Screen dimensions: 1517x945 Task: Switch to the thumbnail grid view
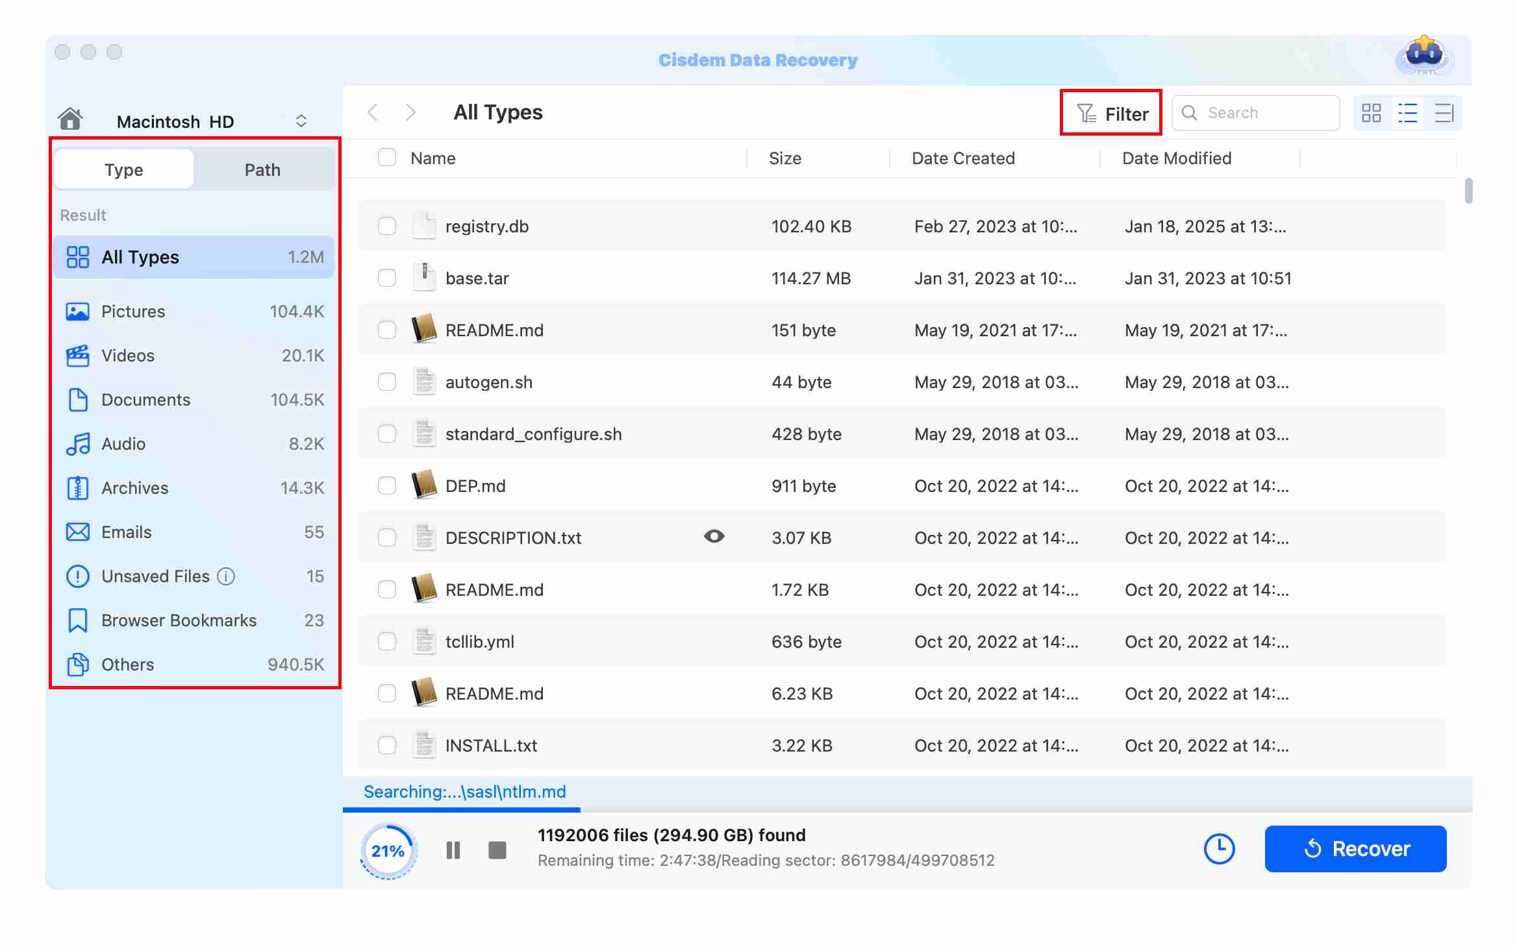pos(1372,114)
